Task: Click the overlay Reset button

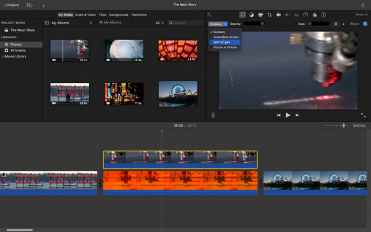Action: [x=354, y=24]
